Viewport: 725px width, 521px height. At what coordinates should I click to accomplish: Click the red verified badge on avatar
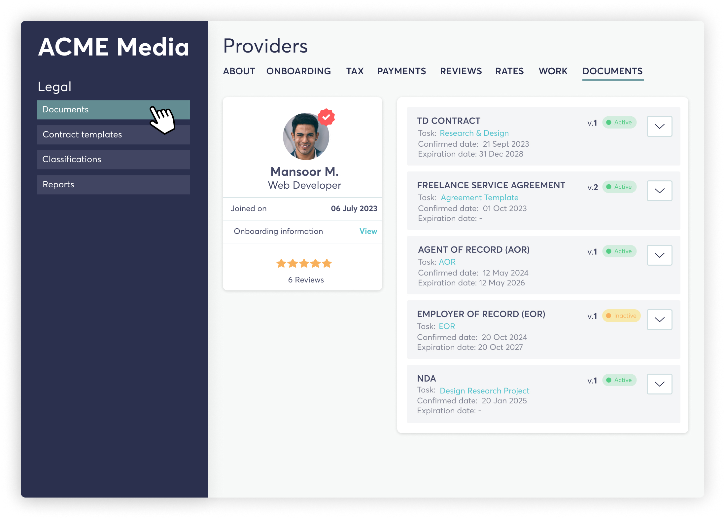326,117
